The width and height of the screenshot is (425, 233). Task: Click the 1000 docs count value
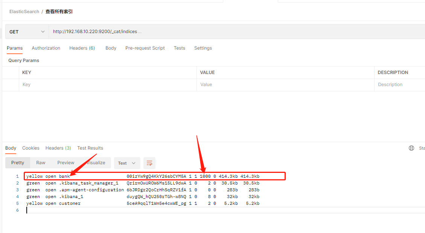pos(205,177)
